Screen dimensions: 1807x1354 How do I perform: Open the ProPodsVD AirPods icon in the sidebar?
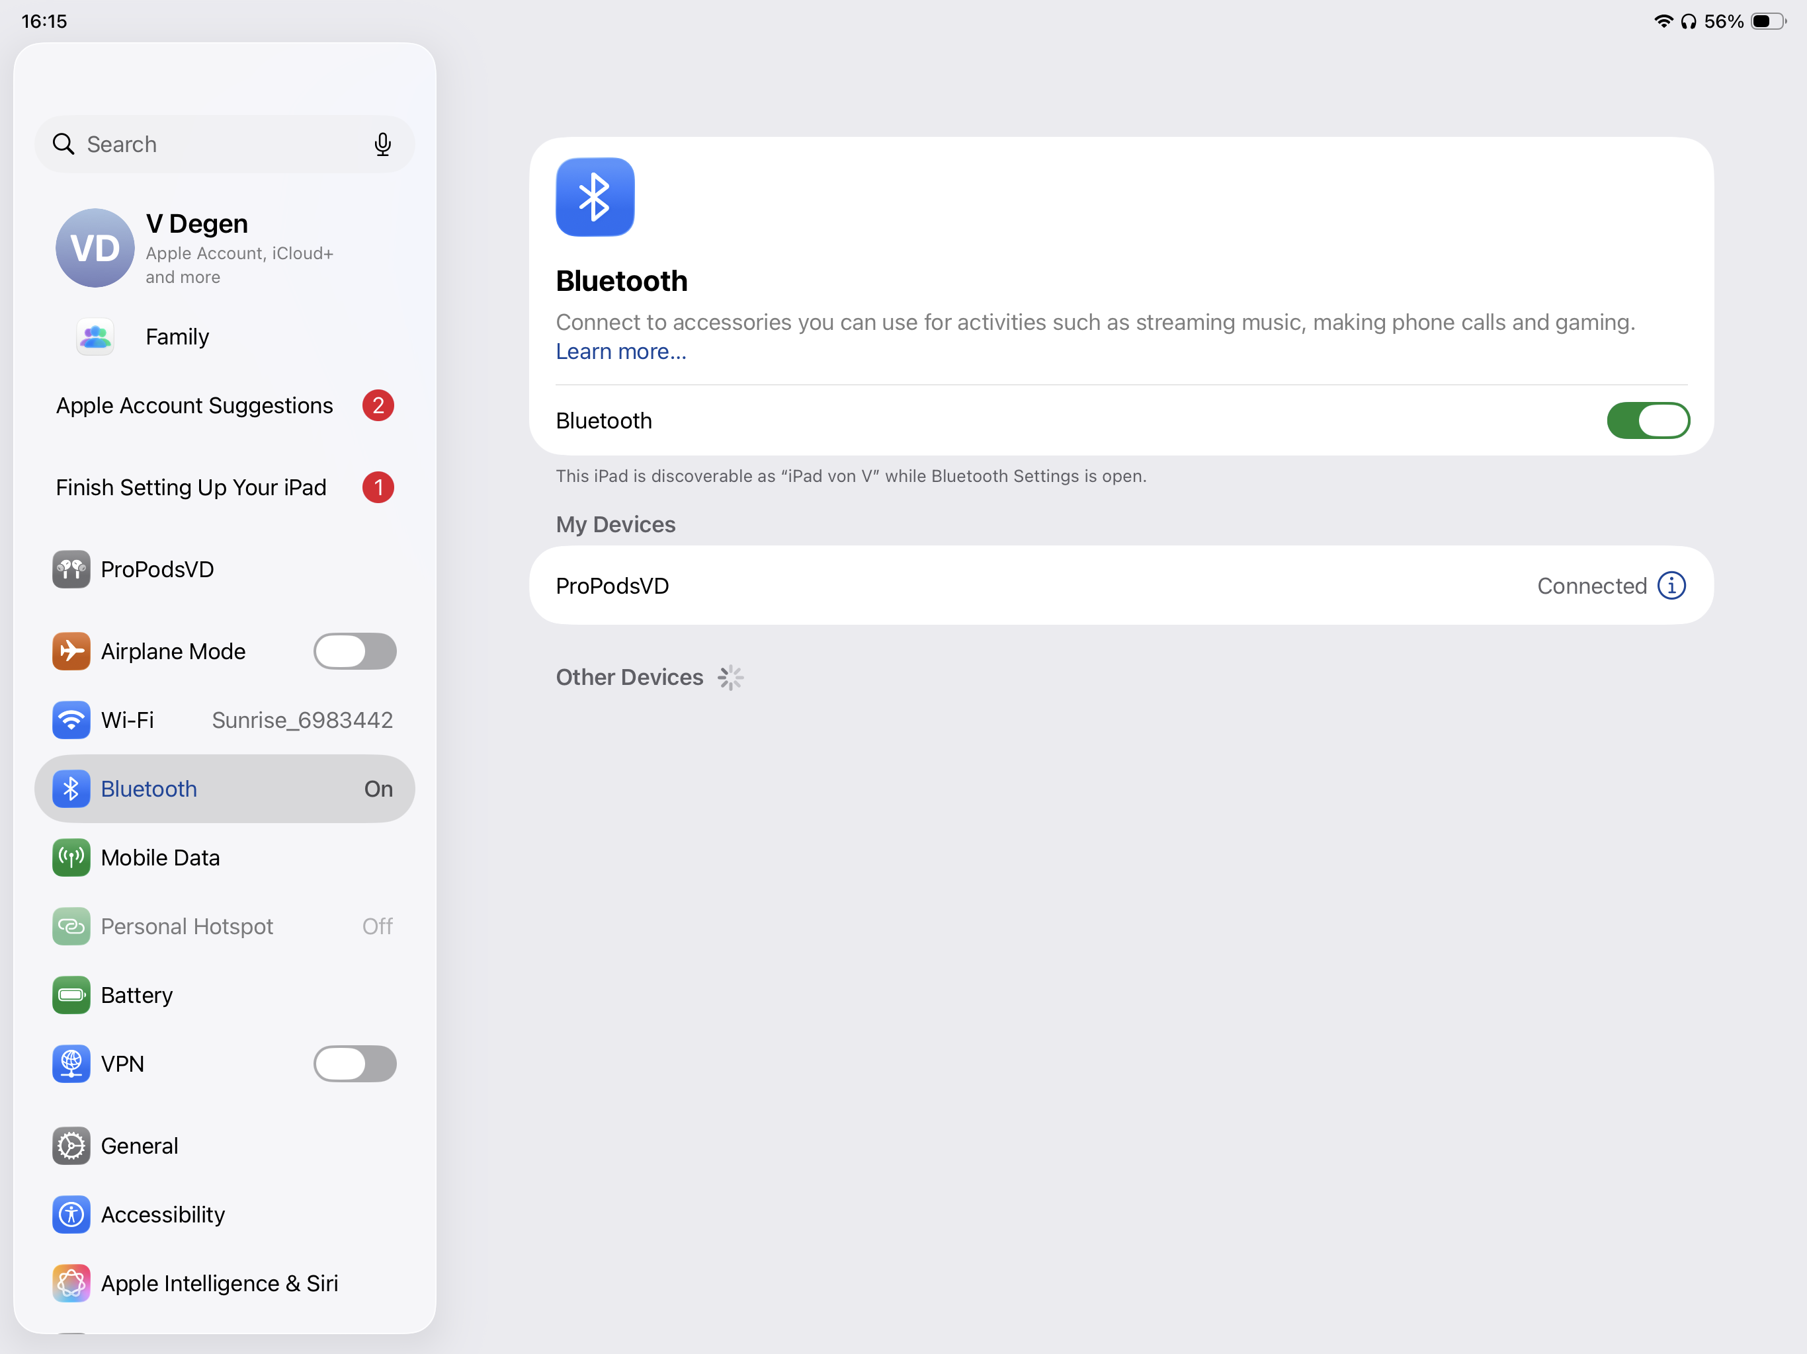coord(71,569)
